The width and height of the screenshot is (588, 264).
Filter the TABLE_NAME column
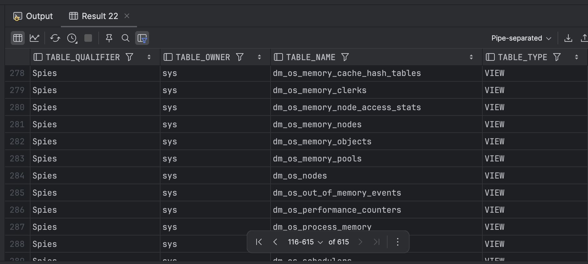(345, 57)
